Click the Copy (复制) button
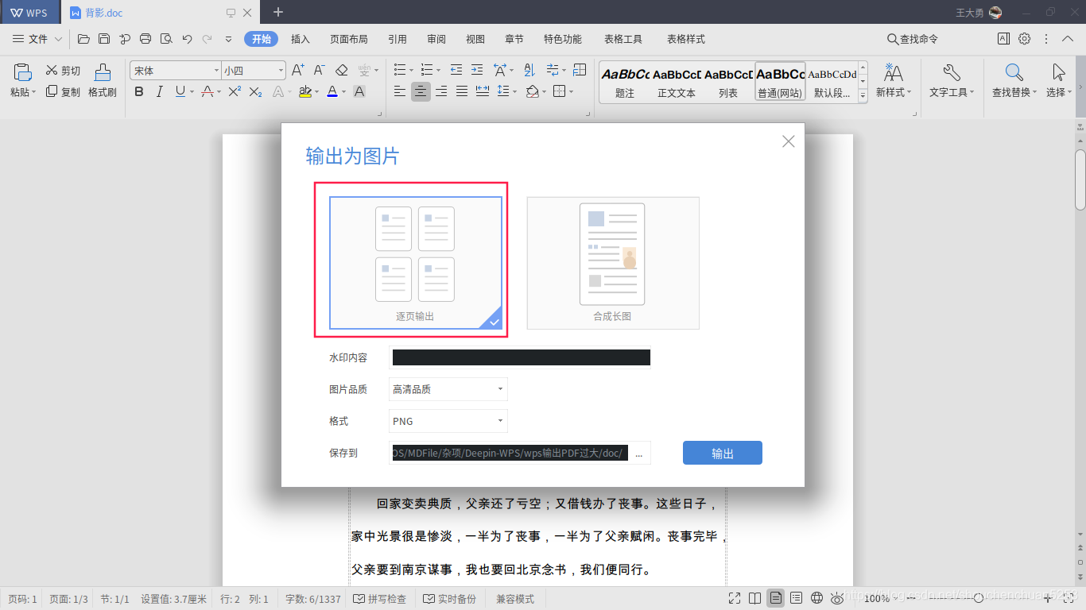 point(64,92)
